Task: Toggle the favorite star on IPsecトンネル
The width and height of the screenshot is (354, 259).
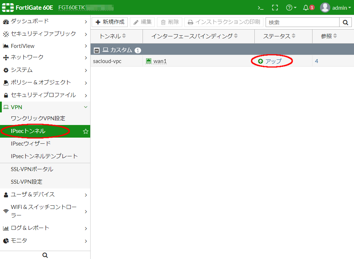Action: pyautogui.click(x=86, y=131)
